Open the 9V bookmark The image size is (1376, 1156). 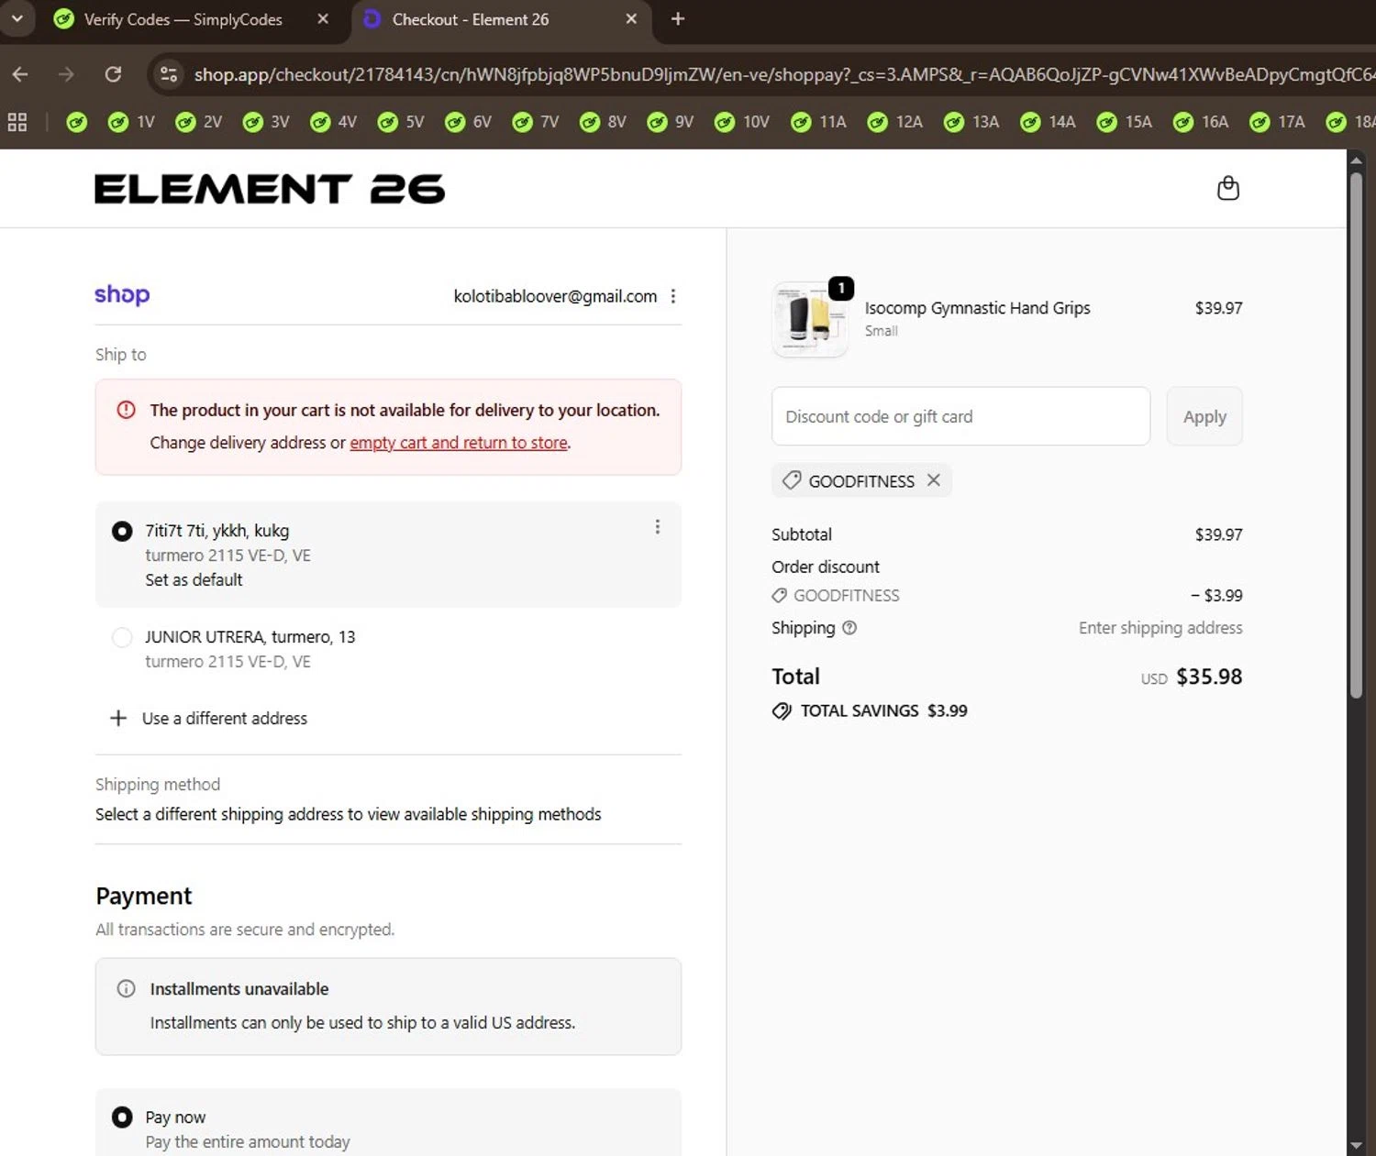(671, 122)
